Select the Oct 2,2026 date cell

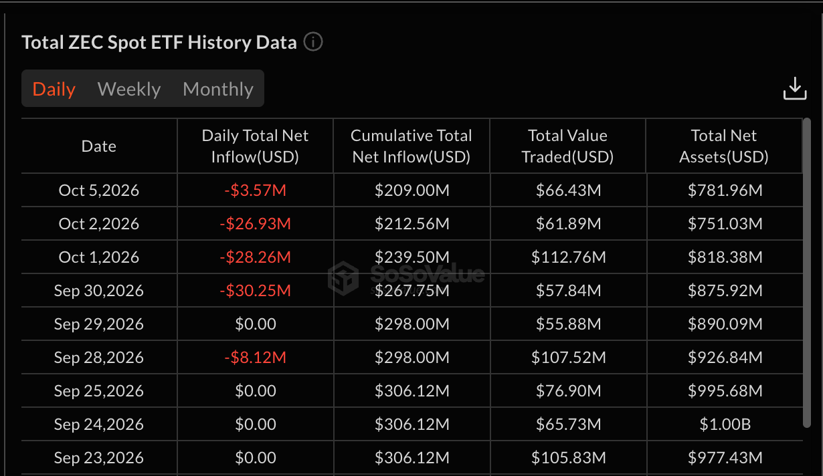point(99,224)
